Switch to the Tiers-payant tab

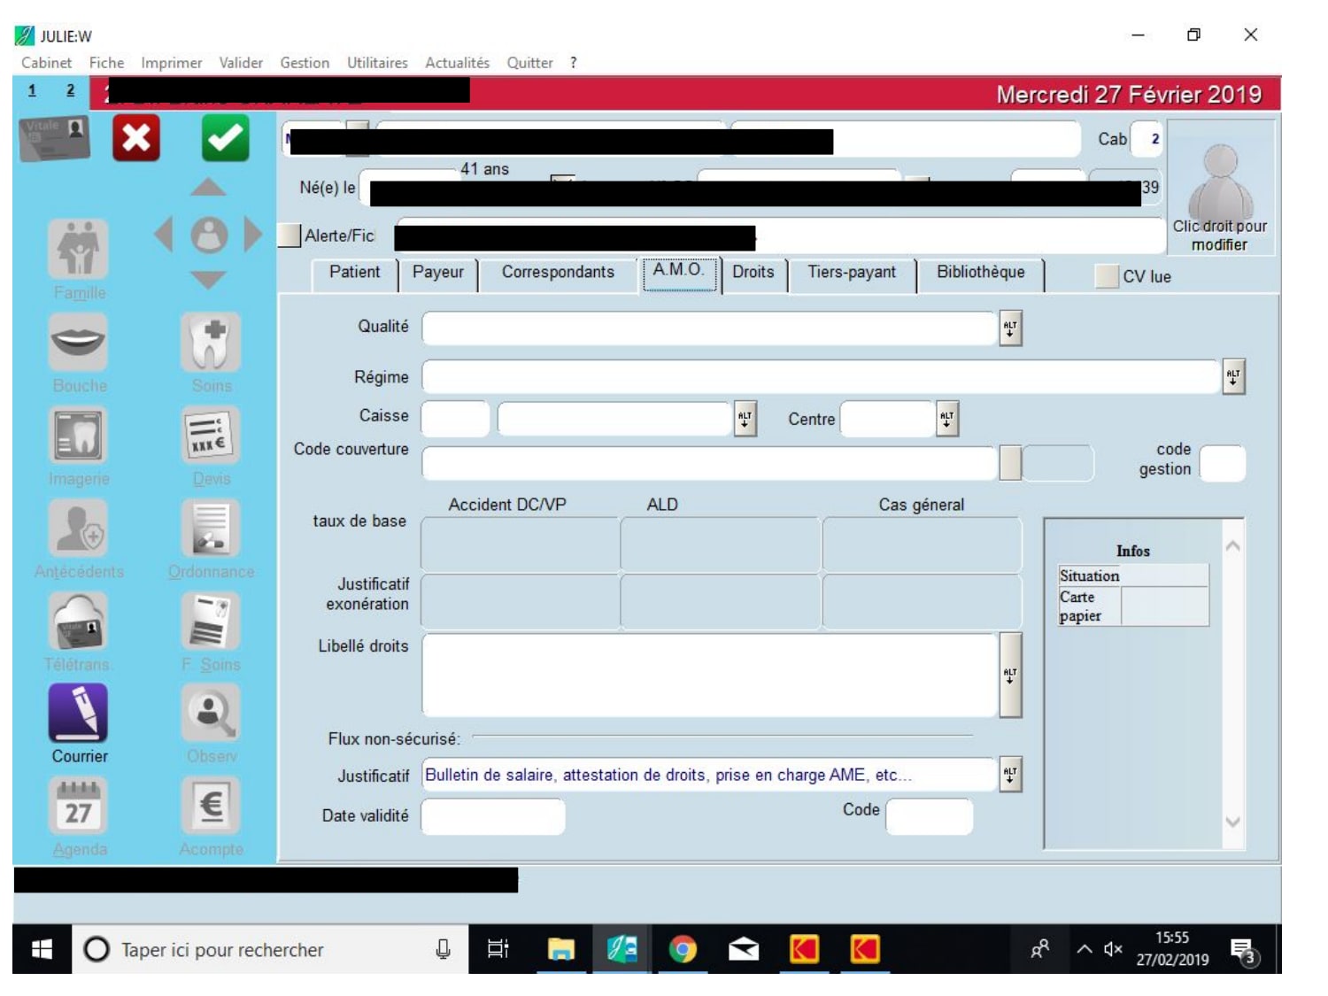point(851,273)
